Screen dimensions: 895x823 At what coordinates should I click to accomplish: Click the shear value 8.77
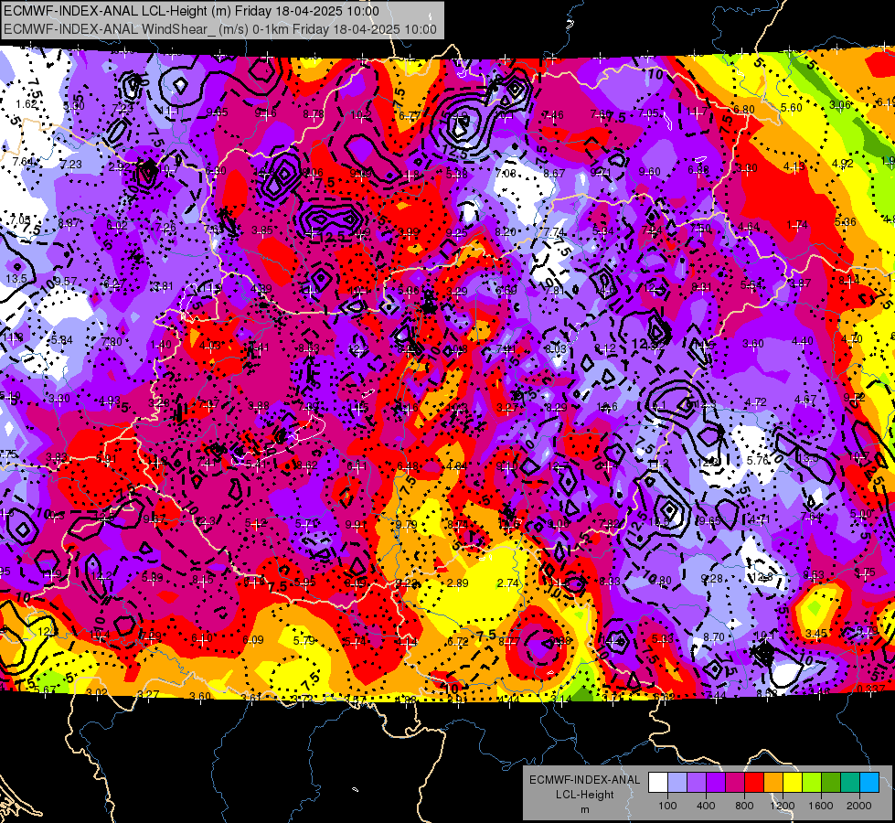[509, 641]
